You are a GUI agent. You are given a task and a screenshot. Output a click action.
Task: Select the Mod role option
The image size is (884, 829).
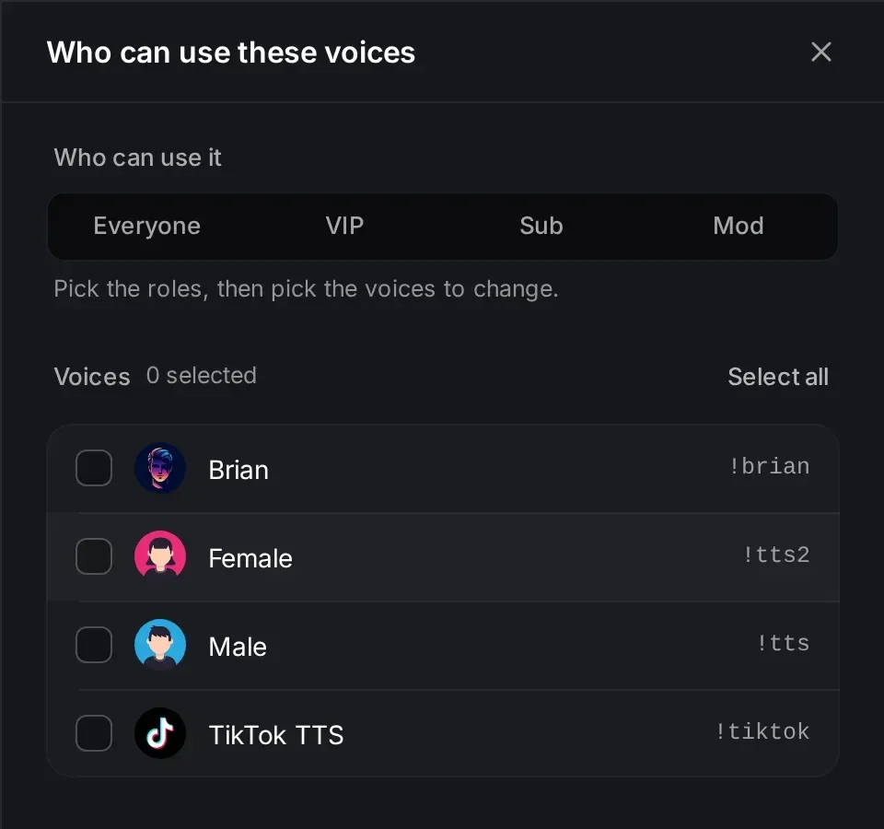point(738,227)
